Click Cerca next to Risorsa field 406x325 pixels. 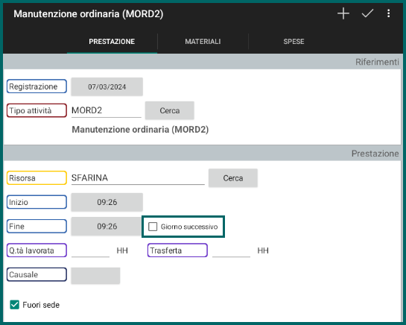coord(233,178)
